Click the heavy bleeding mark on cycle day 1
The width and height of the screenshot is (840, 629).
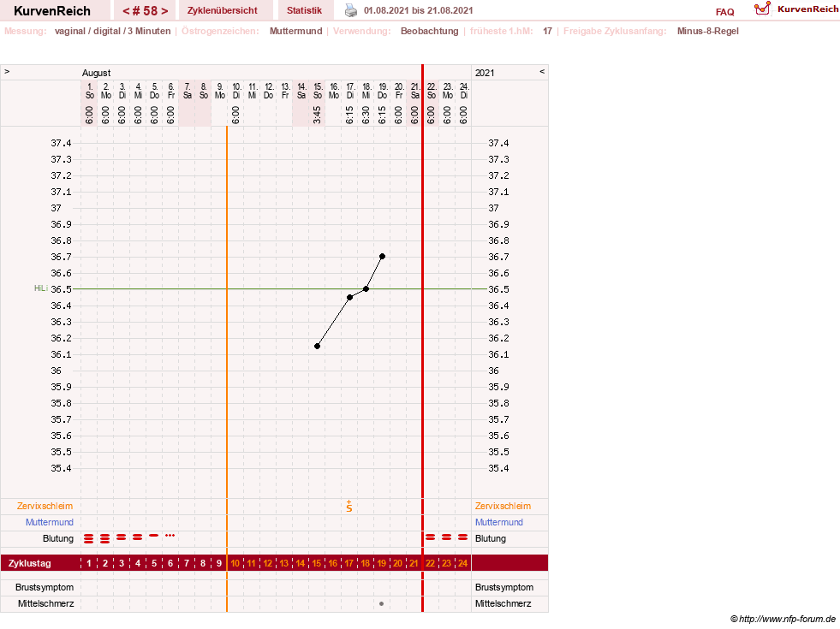[x=89, y=538]
